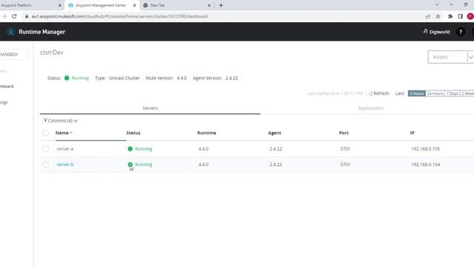Switch to Anypoint Platform browser tab
474x267 pixels.
pyautogui.click(x=16, y=5)
